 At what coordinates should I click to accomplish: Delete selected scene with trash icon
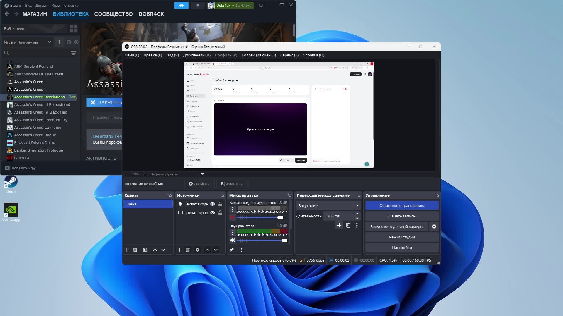[x=135, y=250]
